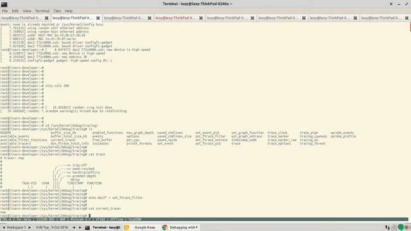
Task: Click left arrow before window list
Action: pyautogui.click(x=74, y=227)
